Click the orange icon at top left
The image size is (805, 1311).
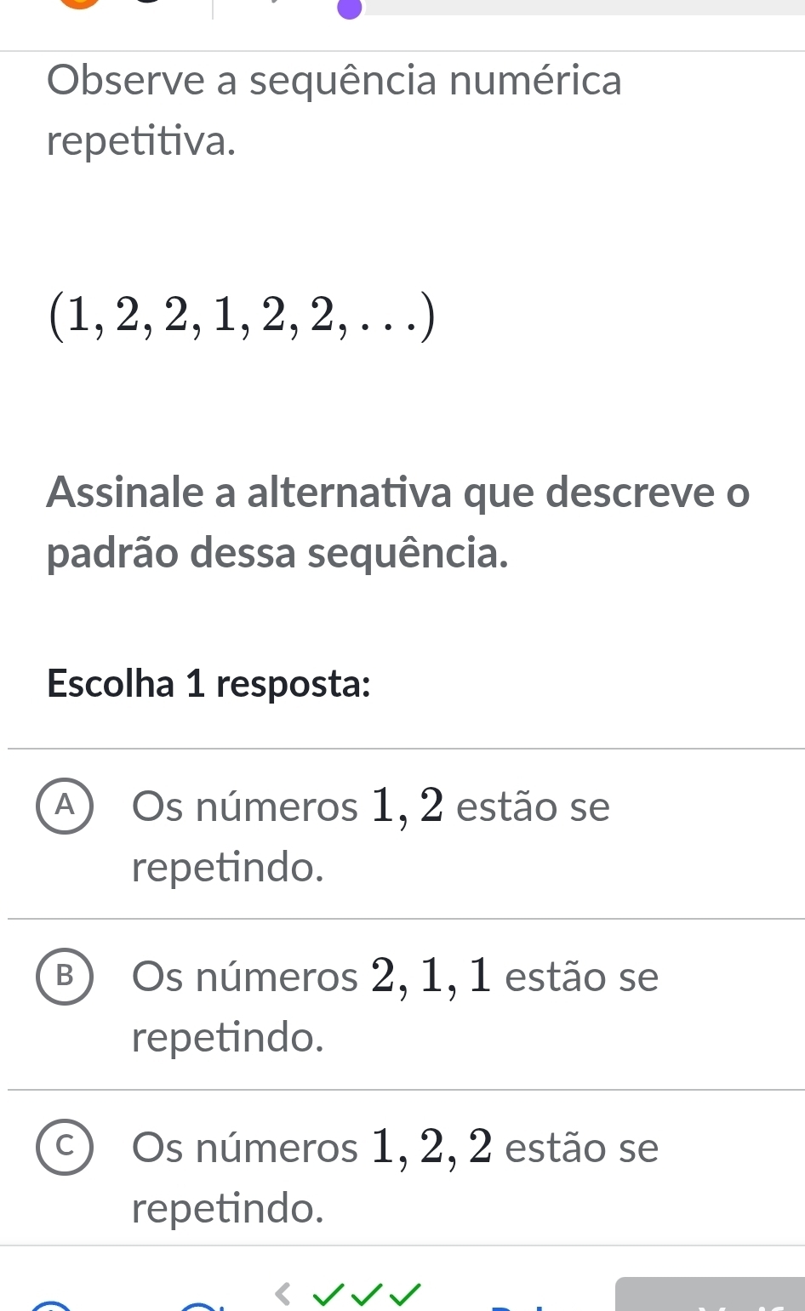click(78, 3)
